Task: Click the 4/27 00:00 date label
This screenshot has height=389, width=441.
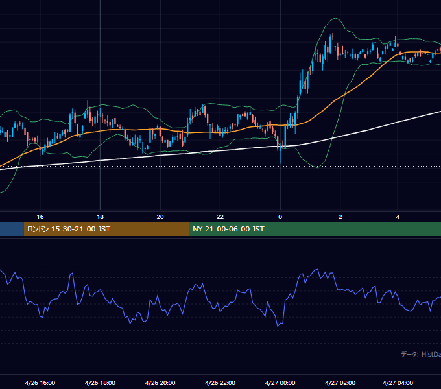Action: tap(280, 383)
